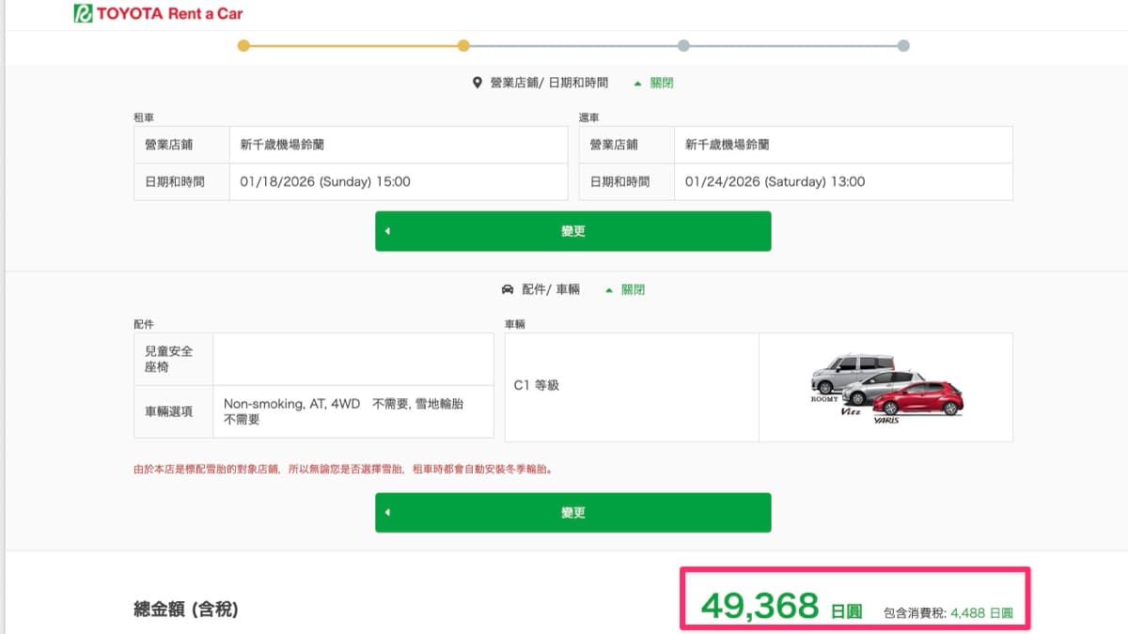Click the 租車 section heading
Screen dimensions: 1128x634
point(144,117)
